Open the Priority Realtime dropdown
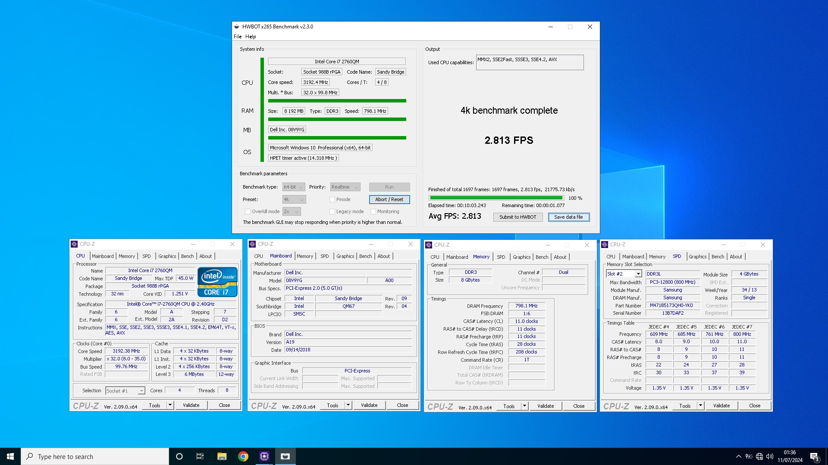 (x=345, y=187)
